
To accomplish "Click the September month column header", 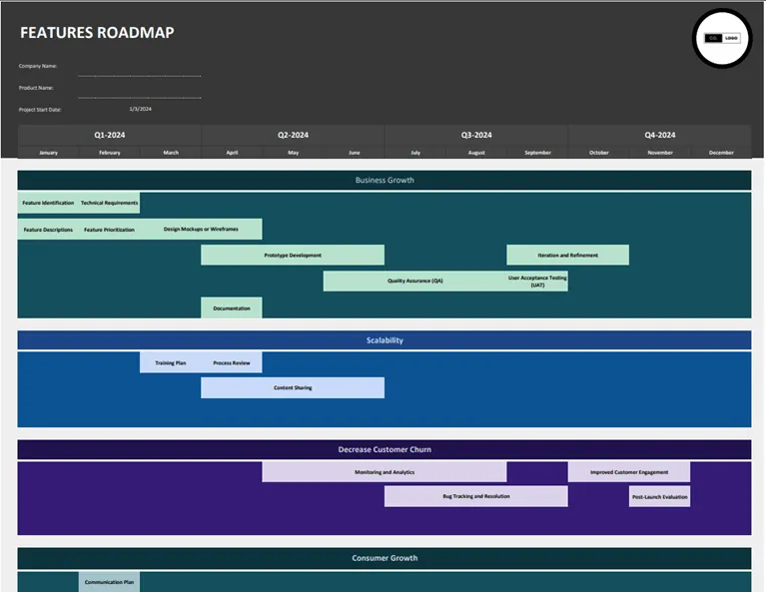I will pyautogui.click(x=537, y=153).
